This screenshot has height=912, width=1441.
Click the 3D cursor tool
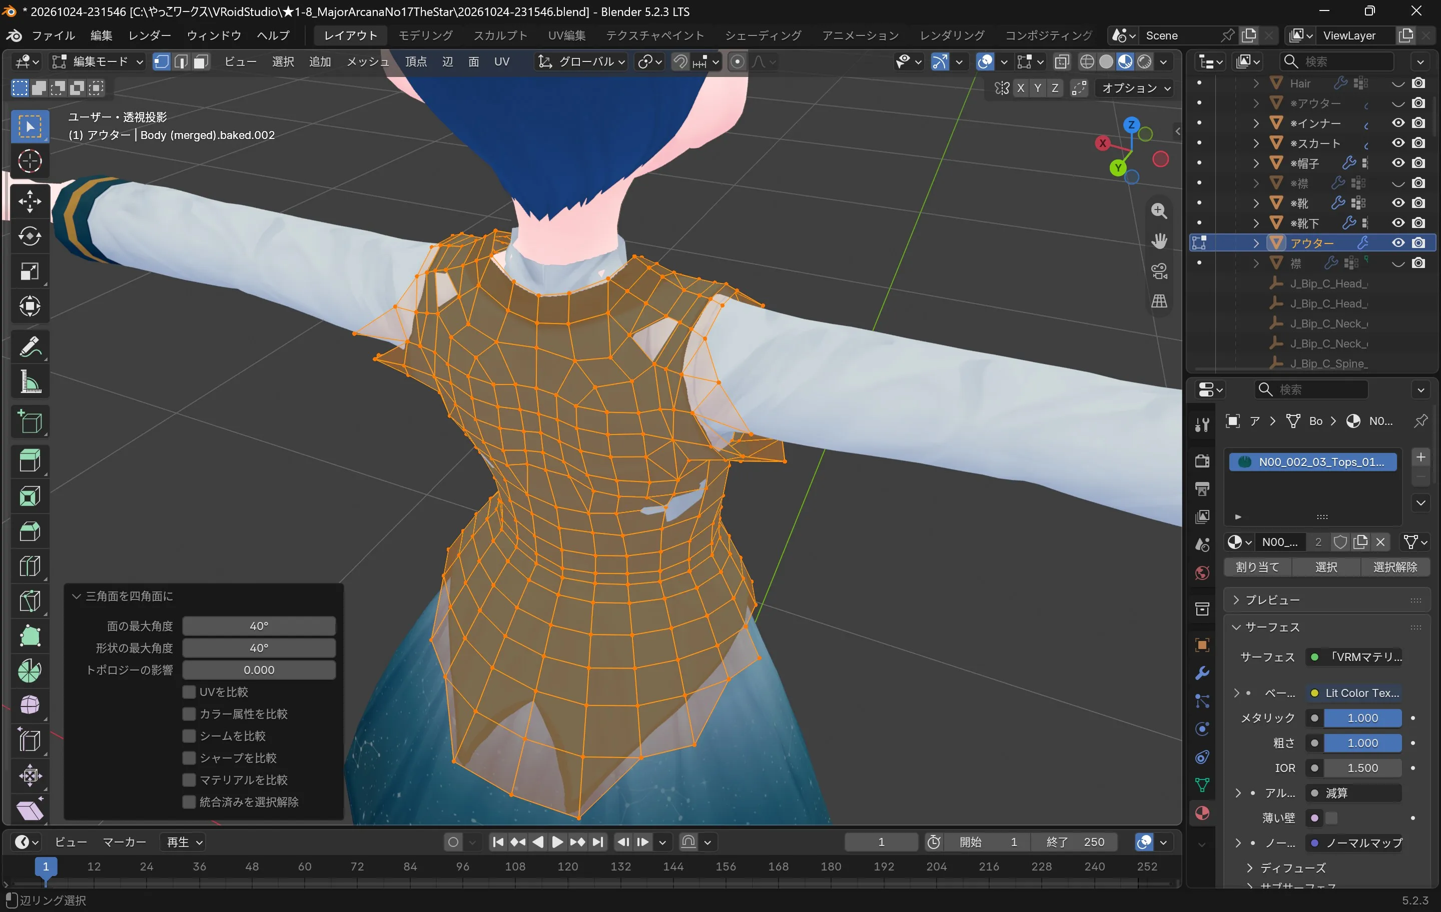[30, 161]
